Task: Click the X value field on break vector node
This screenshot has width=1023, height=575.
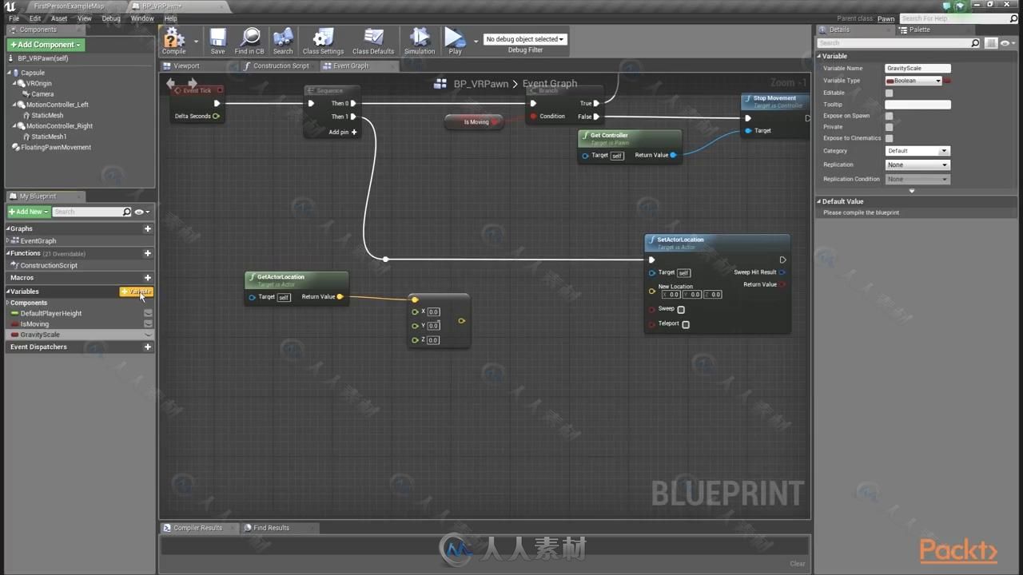Action: point(433,312)
